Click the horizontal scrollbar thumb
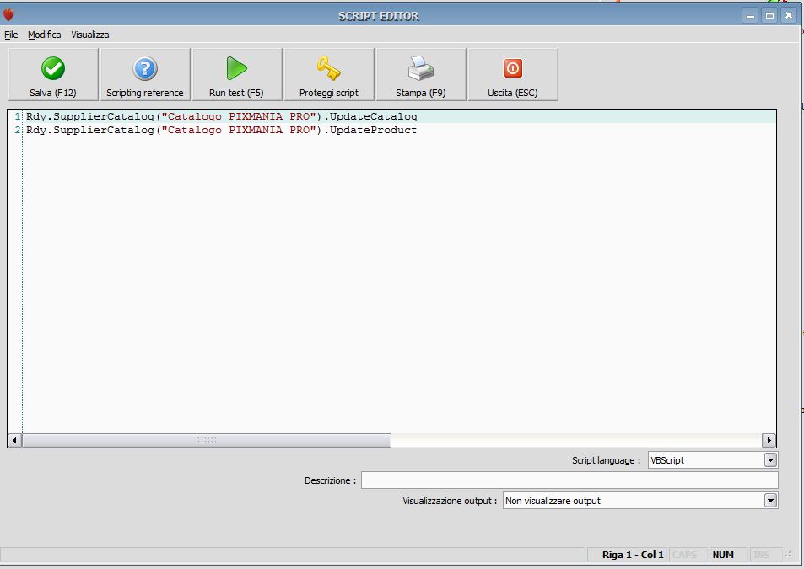 [207, 440]
